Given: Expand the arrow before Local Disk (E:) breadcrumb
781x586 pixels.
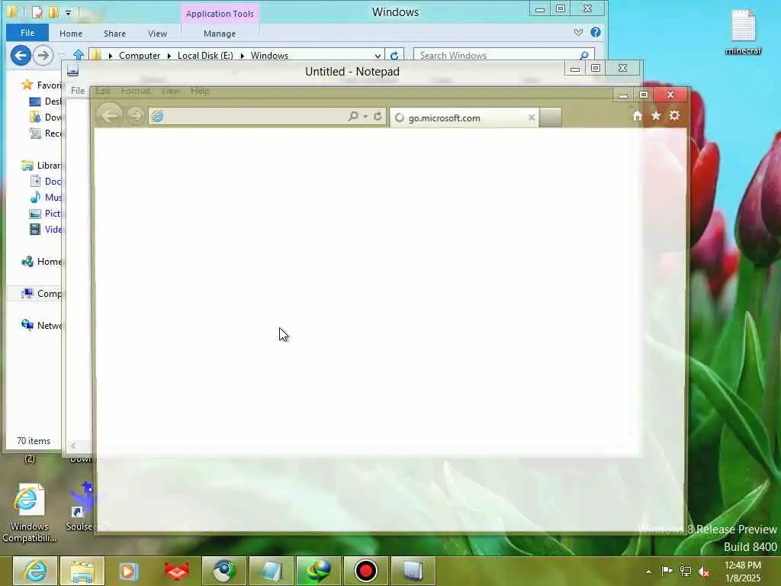Looking at the screenshot, I should tap(169, 55).
